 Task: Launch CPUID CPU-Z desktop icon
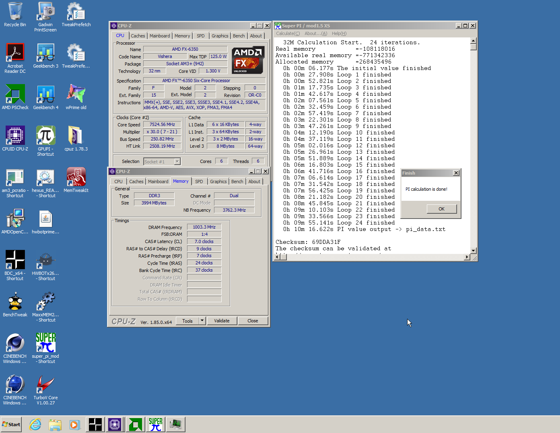[15, 139]
